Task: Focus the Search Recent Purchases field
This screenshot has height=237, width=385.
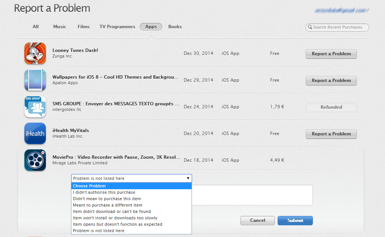Action: point(337,27)
